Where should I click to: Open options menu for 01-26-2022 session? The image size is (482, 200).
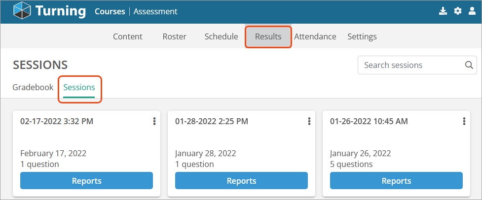coord(464,122)
